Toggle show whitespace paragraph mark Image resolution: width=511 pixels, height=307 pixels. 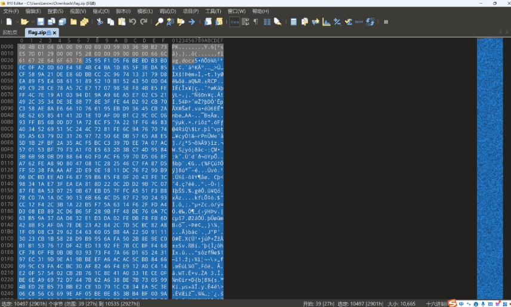[256, 22]
